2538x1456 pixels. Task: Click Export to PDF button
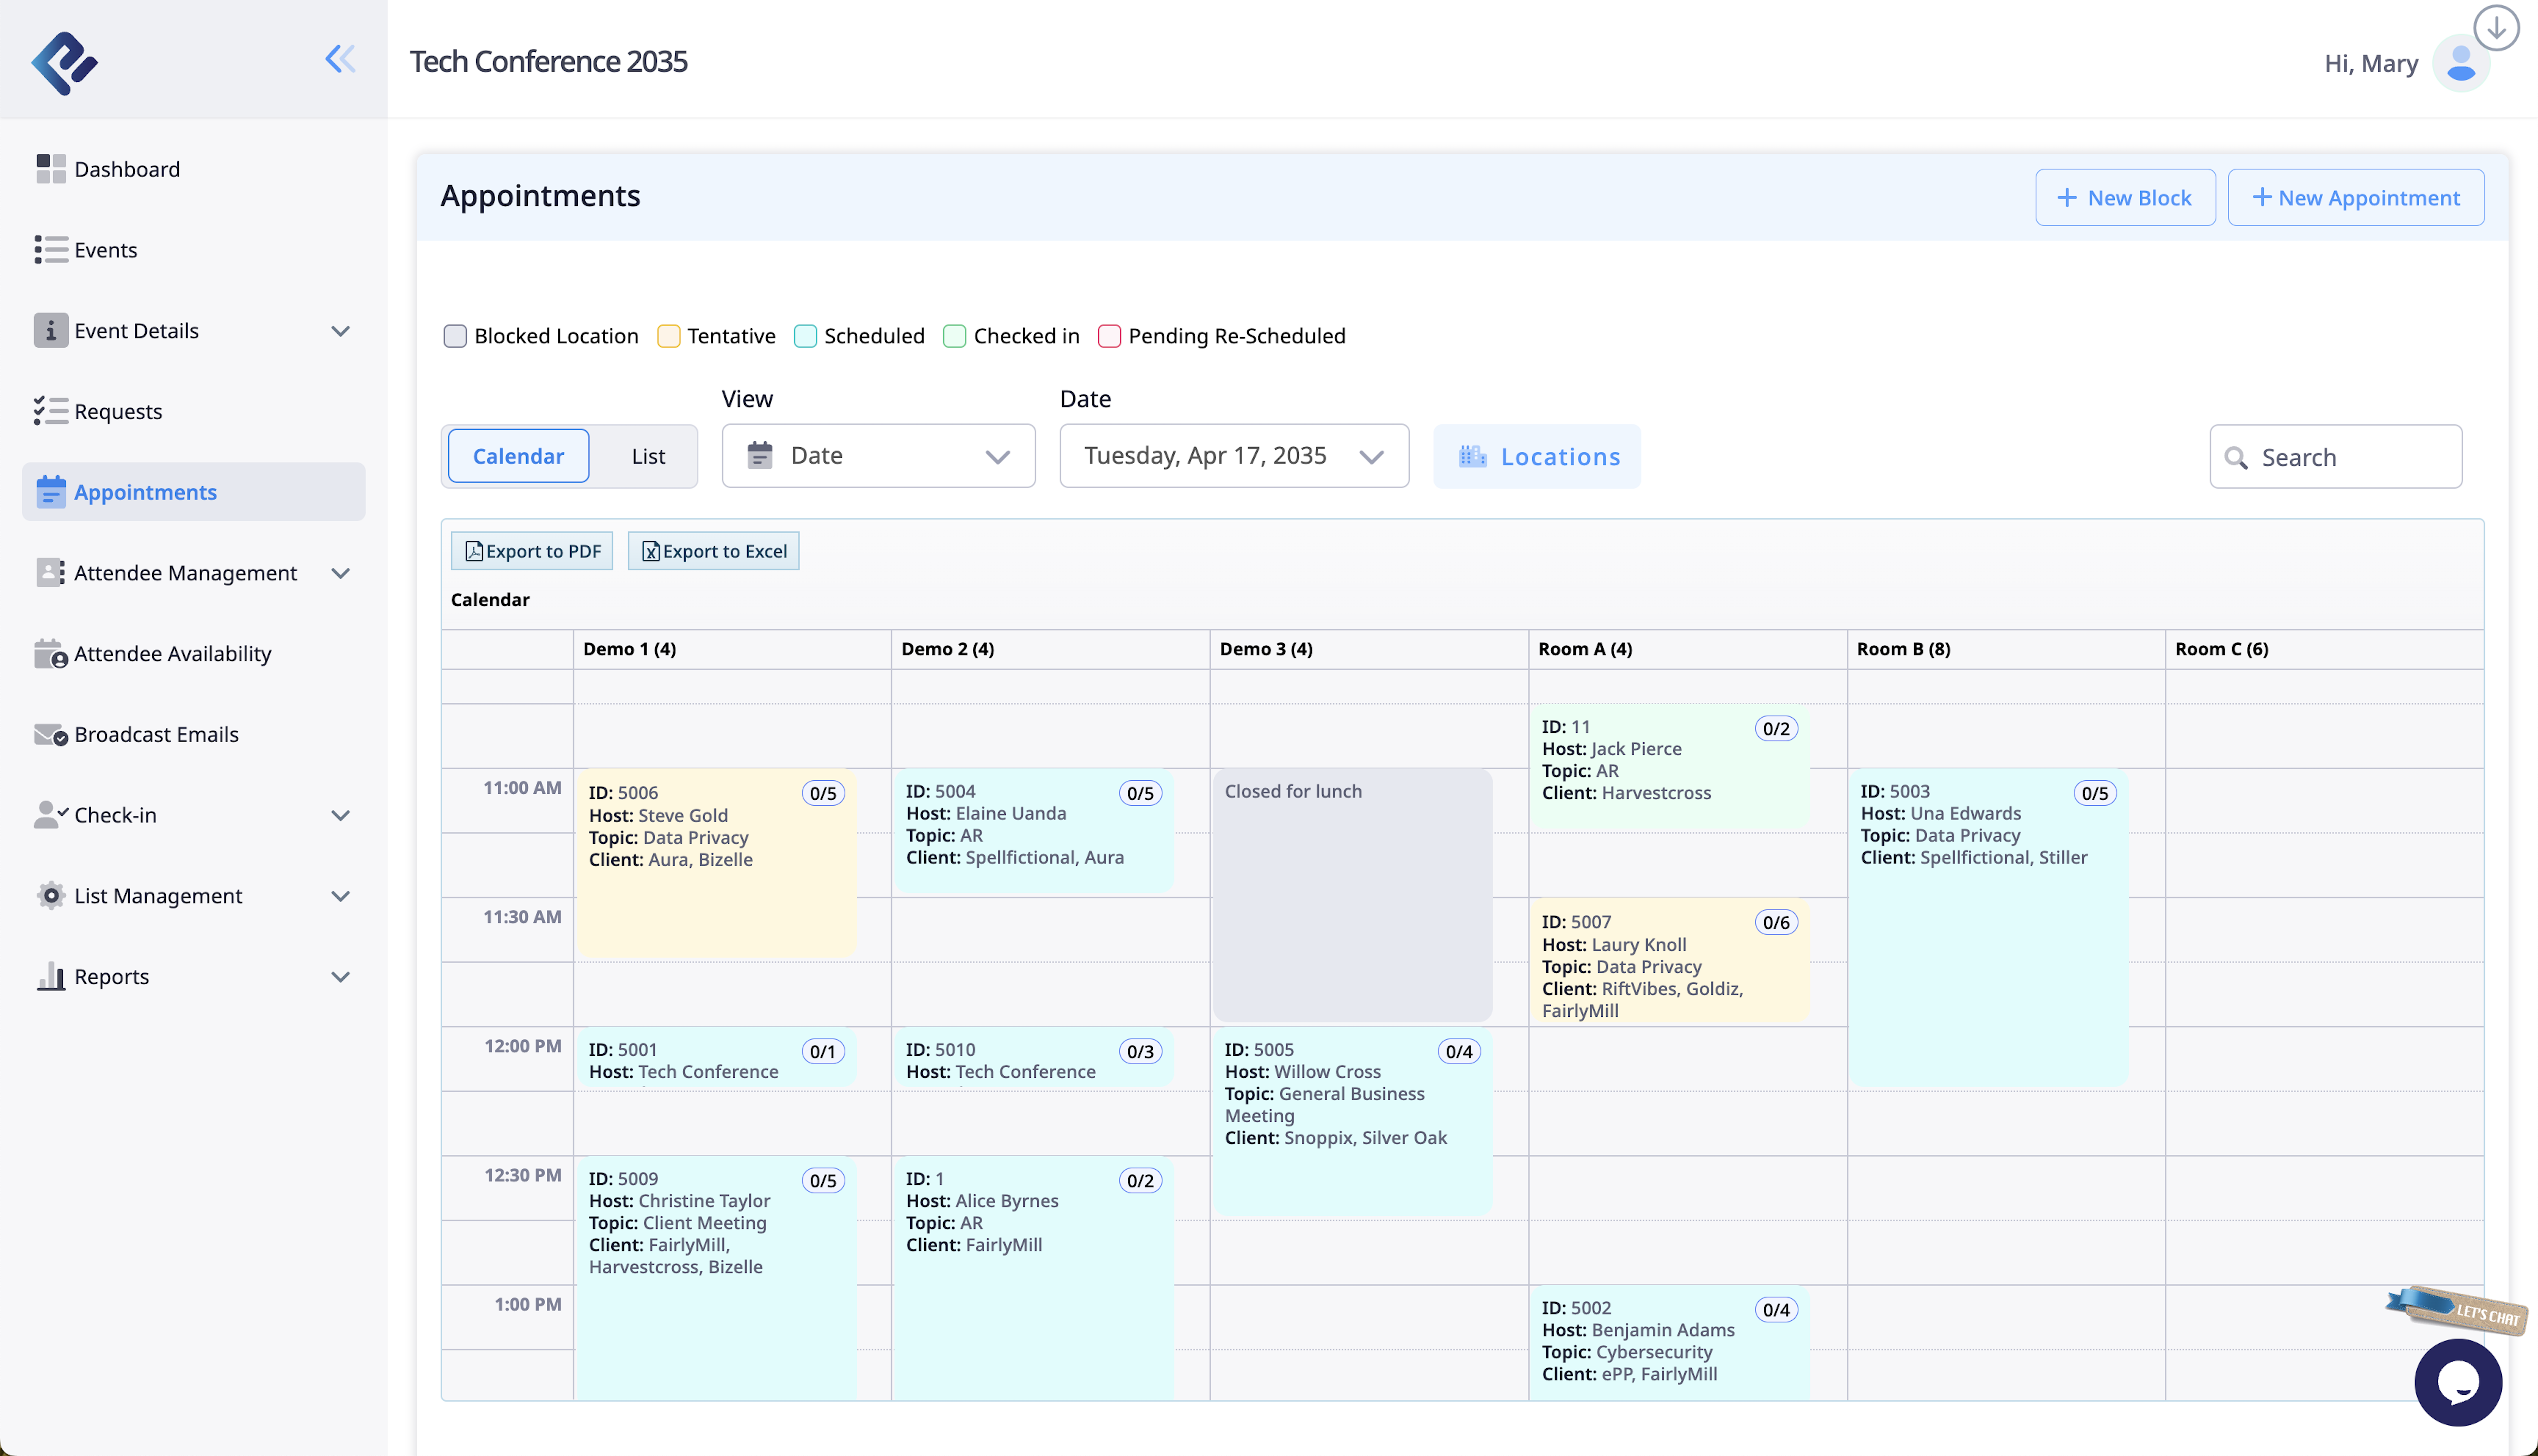[532, 551]
